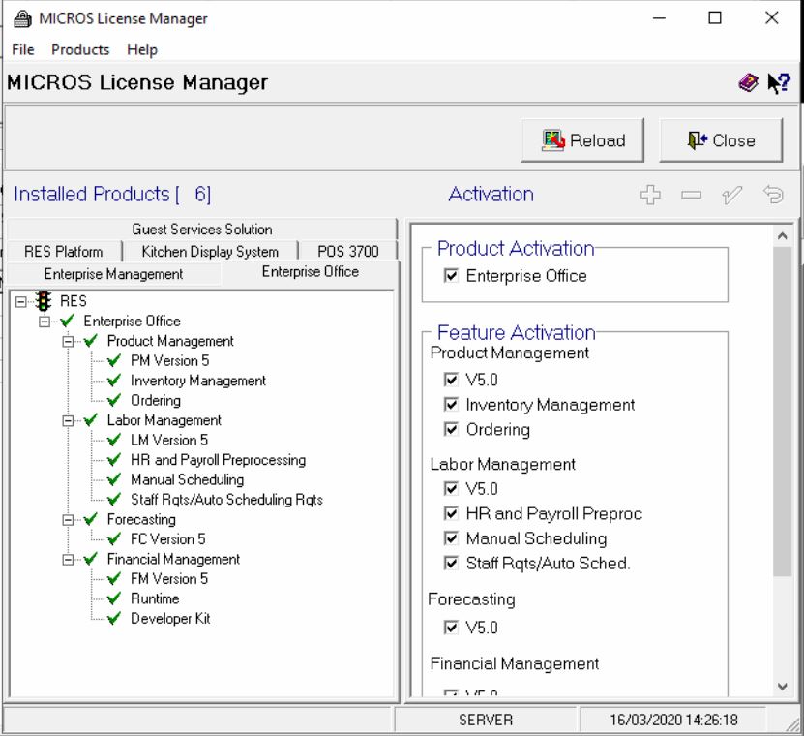Screen dimensions: 804x736
Task: Toggle the Inventory Management feature checkbox
Action: [x=451, y=405]
